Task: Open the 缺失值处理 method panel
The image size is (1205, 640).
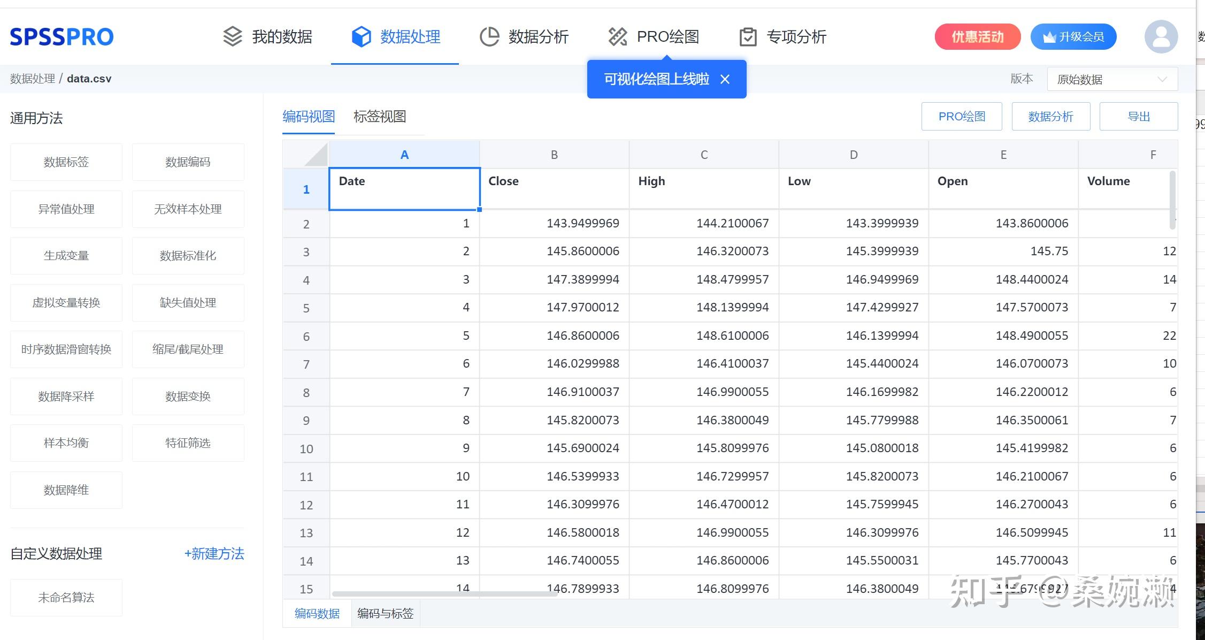Action: click(188, 302)
